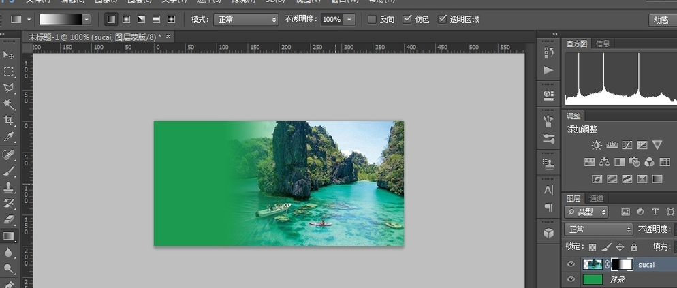Select the Crop tool

point(9,121)
